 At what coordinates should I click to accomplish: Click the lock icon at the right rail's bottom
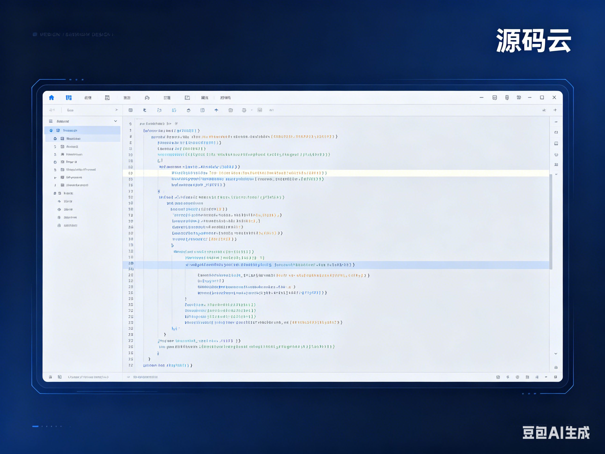[x=556, y=367]
